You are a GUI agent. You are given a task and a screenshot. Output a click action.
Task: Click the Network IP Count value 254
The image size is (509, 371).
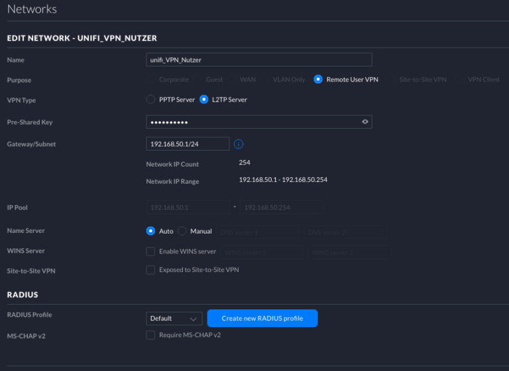pos(245,163)
